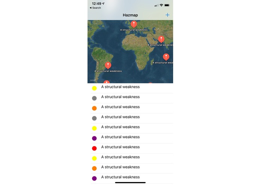
Task: Tap the Hazmap title
Action: [x=130, y=15]
